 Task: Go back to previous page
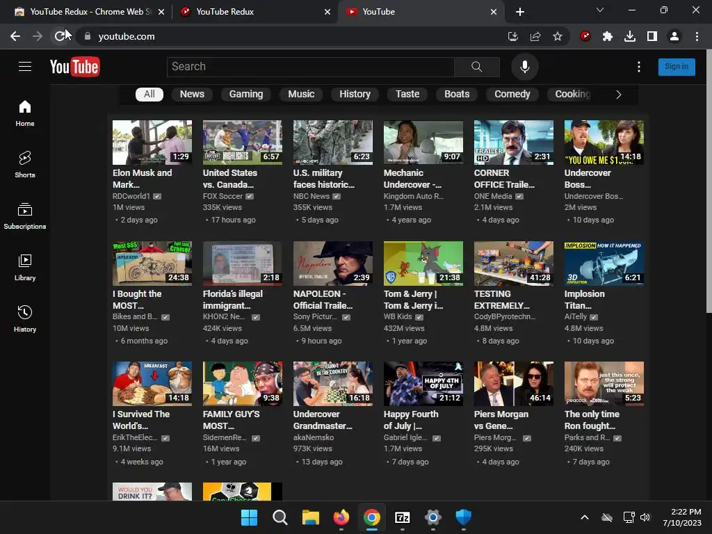15,36
